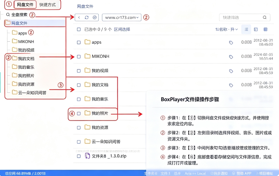Select the root 网盘文件 tree node
Viewport: 279px width, 176px height.
(x=35, y=23)
